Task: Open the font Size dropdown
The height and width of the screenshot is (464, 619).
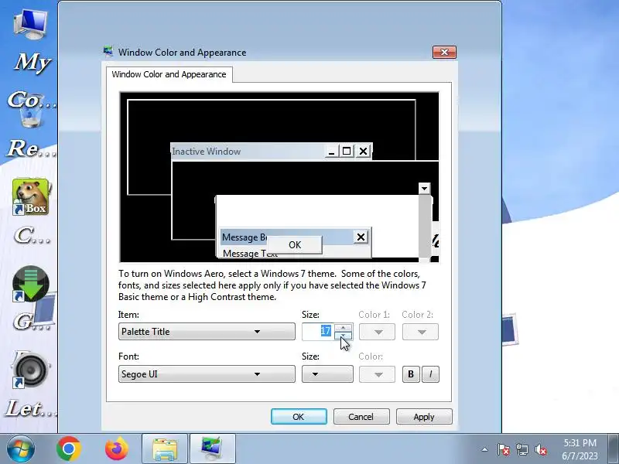Action: coord(327,374)
